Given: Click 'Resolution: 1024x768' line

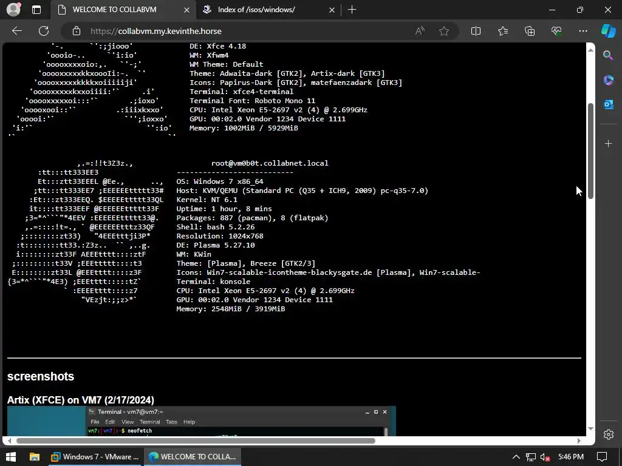Looking at the screenshot, I should pos(220,236).
